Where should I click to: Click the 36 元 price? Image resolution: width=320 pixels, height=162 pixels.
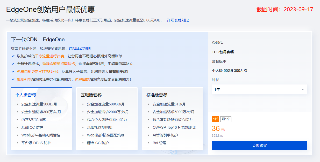pyautogui.click(x=218, y=129)
